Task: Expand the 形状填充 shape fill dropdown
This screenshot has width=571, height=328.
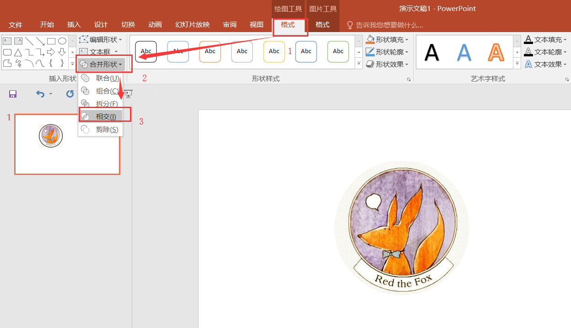Action: click(x=387, y=40)
